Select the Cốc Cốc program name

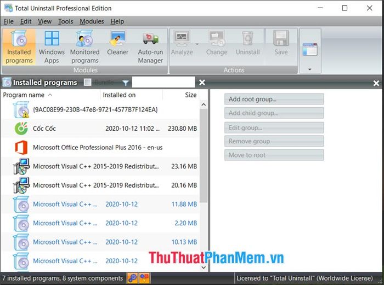click(x=44, y=129)
